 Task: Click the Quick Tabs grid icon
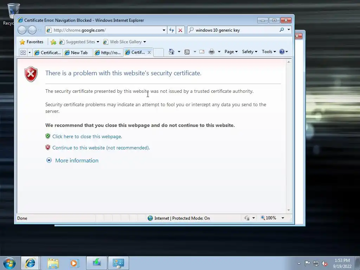pos(23,53)
